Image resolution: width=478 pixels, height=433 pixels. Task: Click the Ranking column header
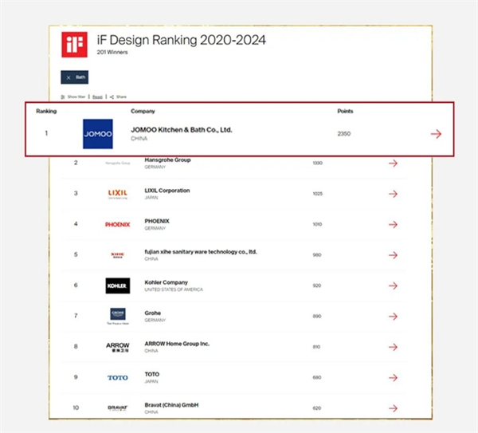(46, 111)
